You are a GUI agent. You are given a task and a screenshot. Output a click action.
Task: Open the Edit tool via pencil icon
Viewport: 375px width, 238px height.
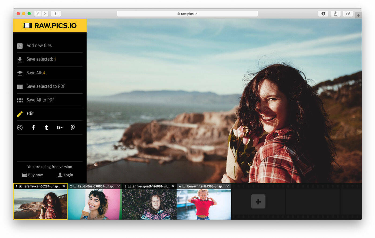[x=20, y=114]
